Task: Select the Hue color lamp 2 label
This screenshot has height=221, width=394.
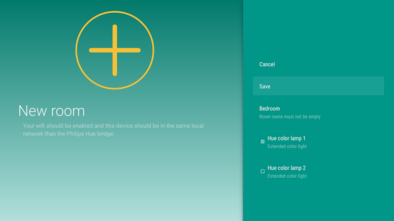Action: 287,168
